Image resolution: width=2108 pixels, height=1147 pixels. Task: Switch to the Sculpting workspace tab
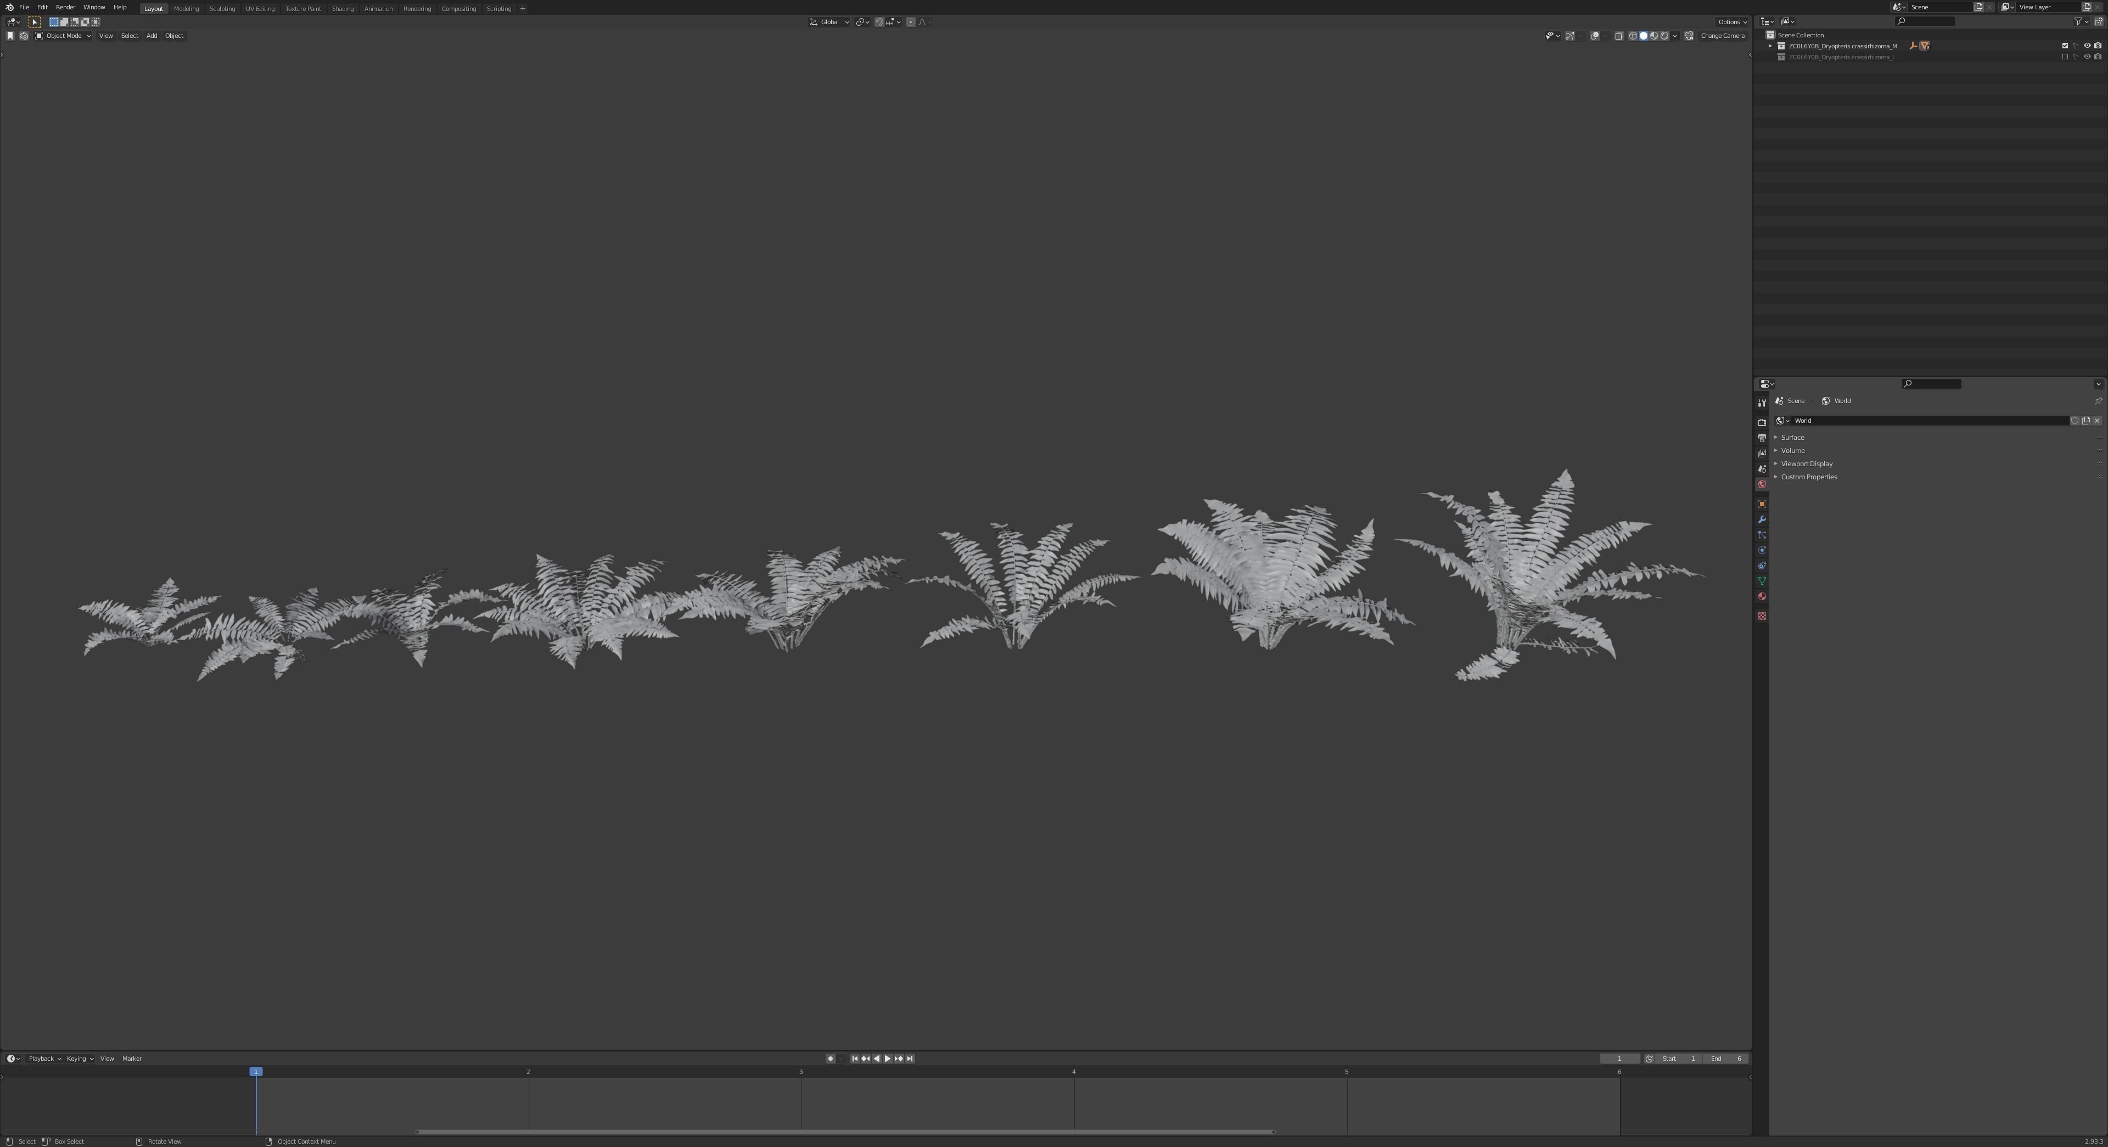pos(222,8)
